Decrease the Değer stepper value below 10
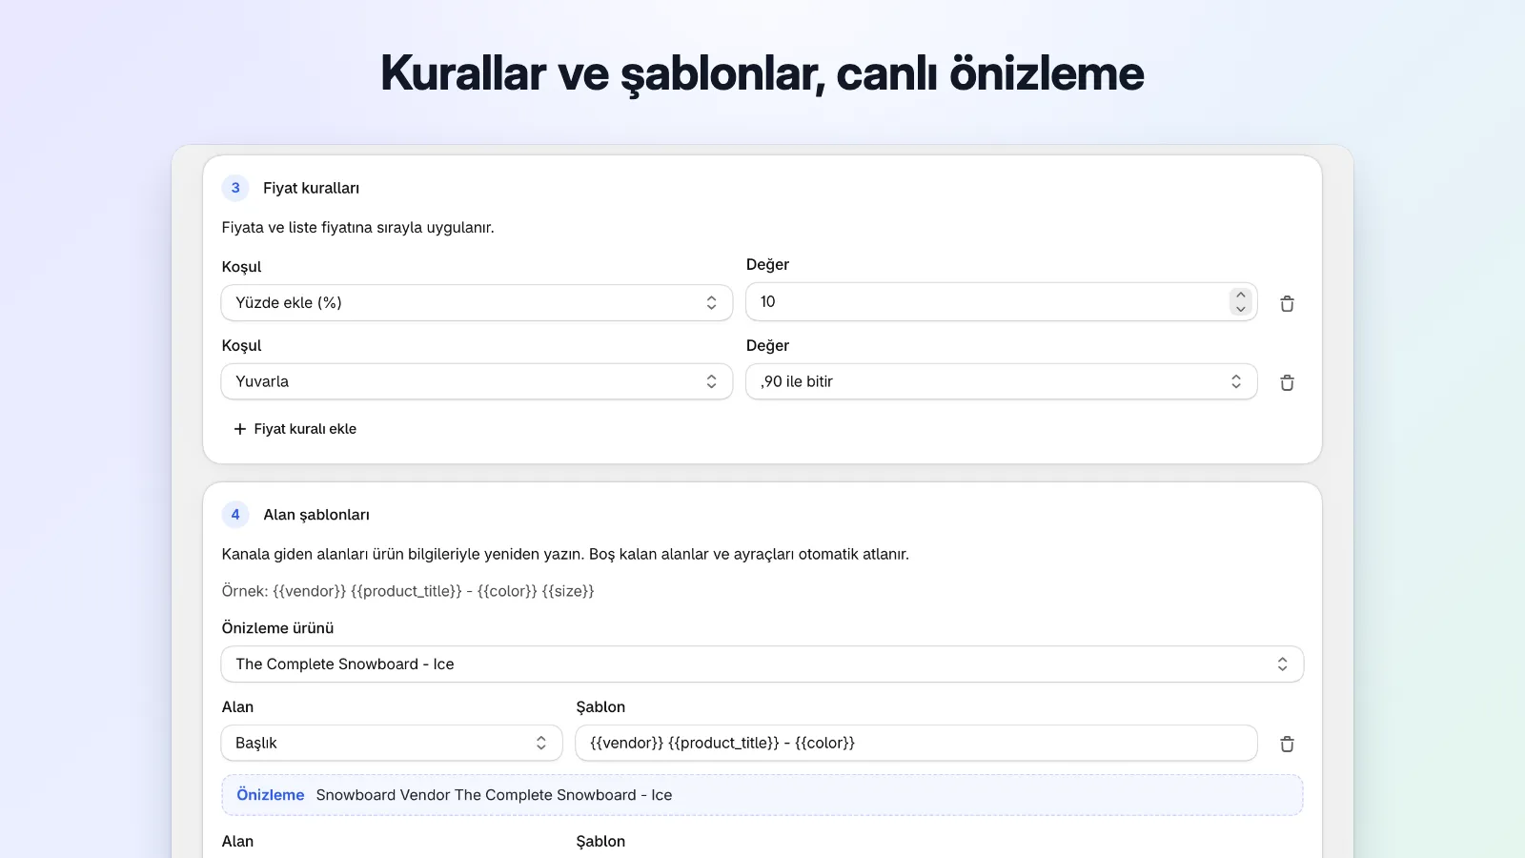Image resolution: width=1525 pixels, height=858 pixels. pos(1240,309)
